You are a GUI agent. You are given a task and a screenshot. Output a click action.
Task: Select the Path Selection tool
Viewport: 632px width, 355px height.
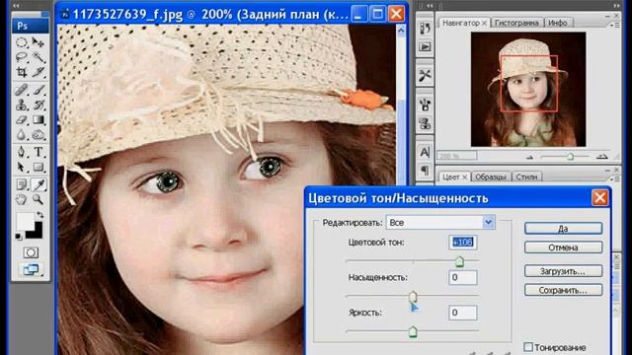click(x=22, y=167)
